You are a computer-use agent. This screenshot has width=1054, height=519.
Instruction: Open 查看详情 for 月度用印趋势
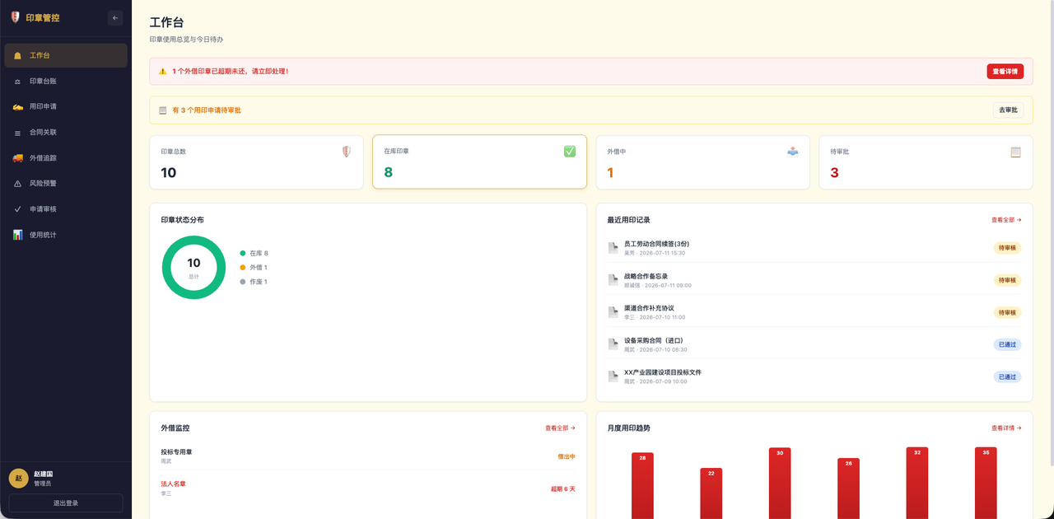[x=1006, y=428]
